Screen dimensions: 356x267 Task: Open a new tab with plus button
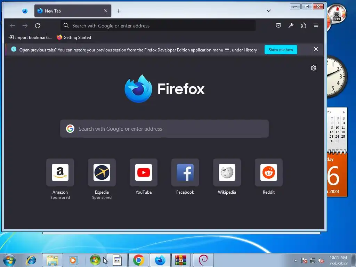pyautogui.click(x=119, y=11)
